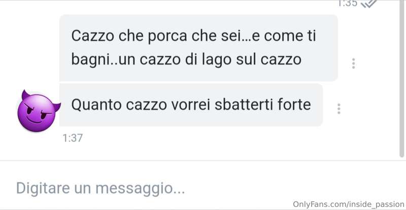This screenshot has height=210, width=406.
Task: Click the devil emoji's left horn
Action: tap(25, 94)
